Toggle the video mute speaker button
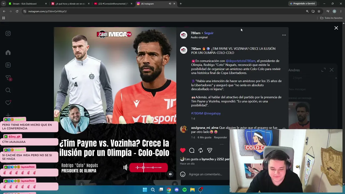The image size is (345, 194). (x=170, y=174)
